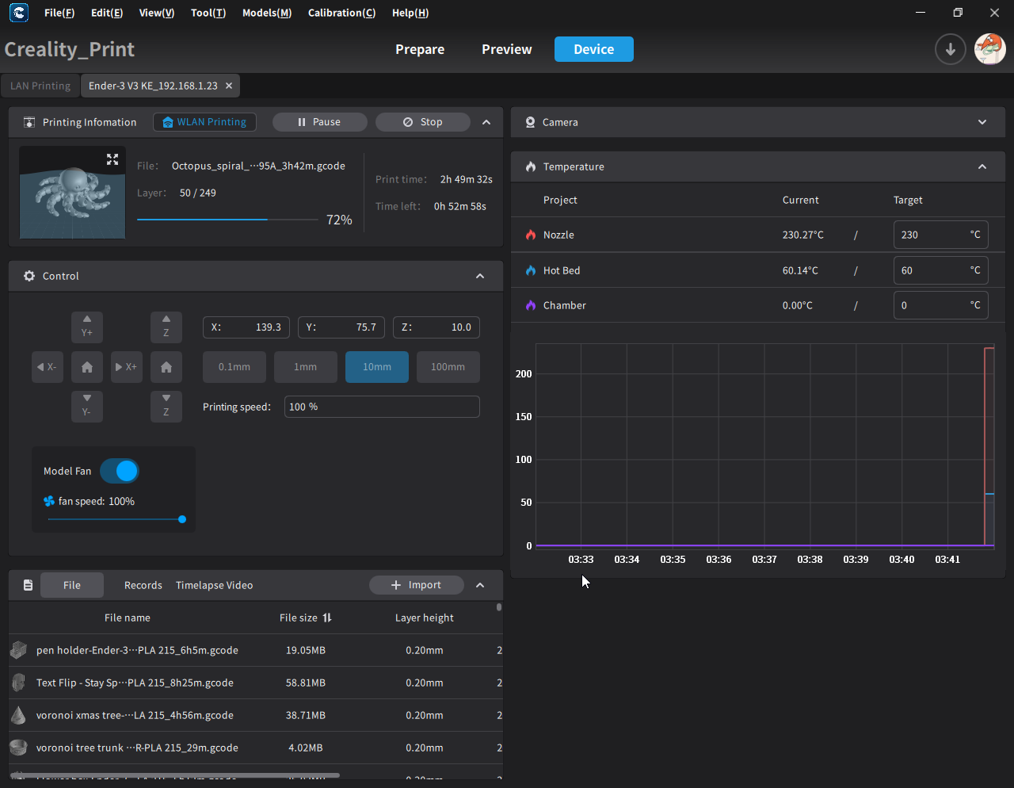Adjust the fan speed slider
The width and height of the screenshot is (1014, 788).
[116, 519]
